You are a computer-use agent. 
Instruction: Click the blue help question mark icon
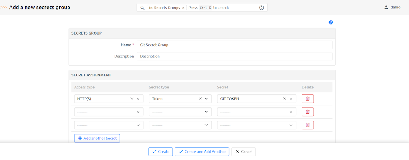click(x=331, y=22)
